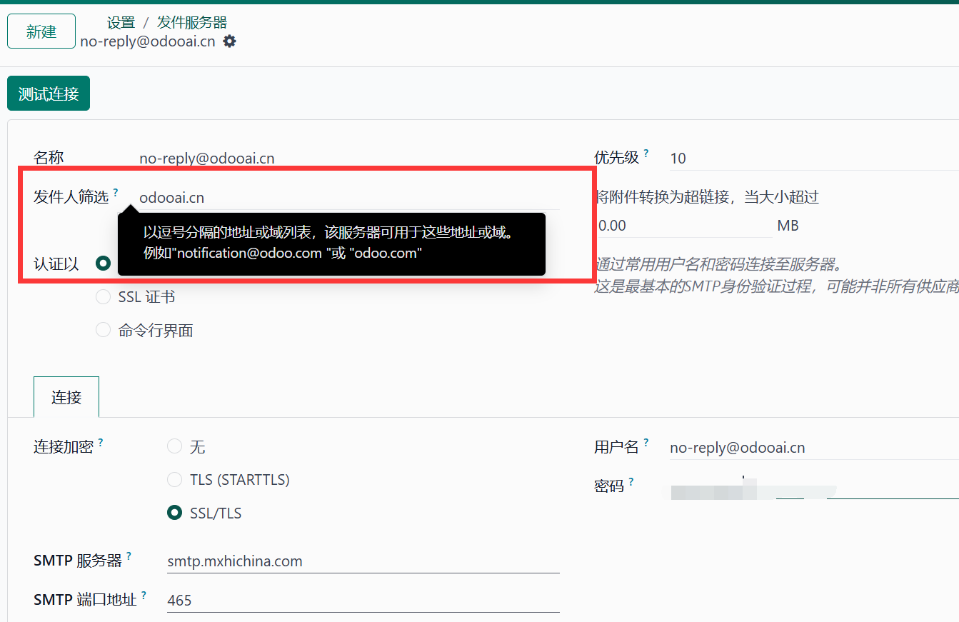Select TLS (STARTTLS) encryption
Viewport: 959px width, 622px height.
point(174,480)
